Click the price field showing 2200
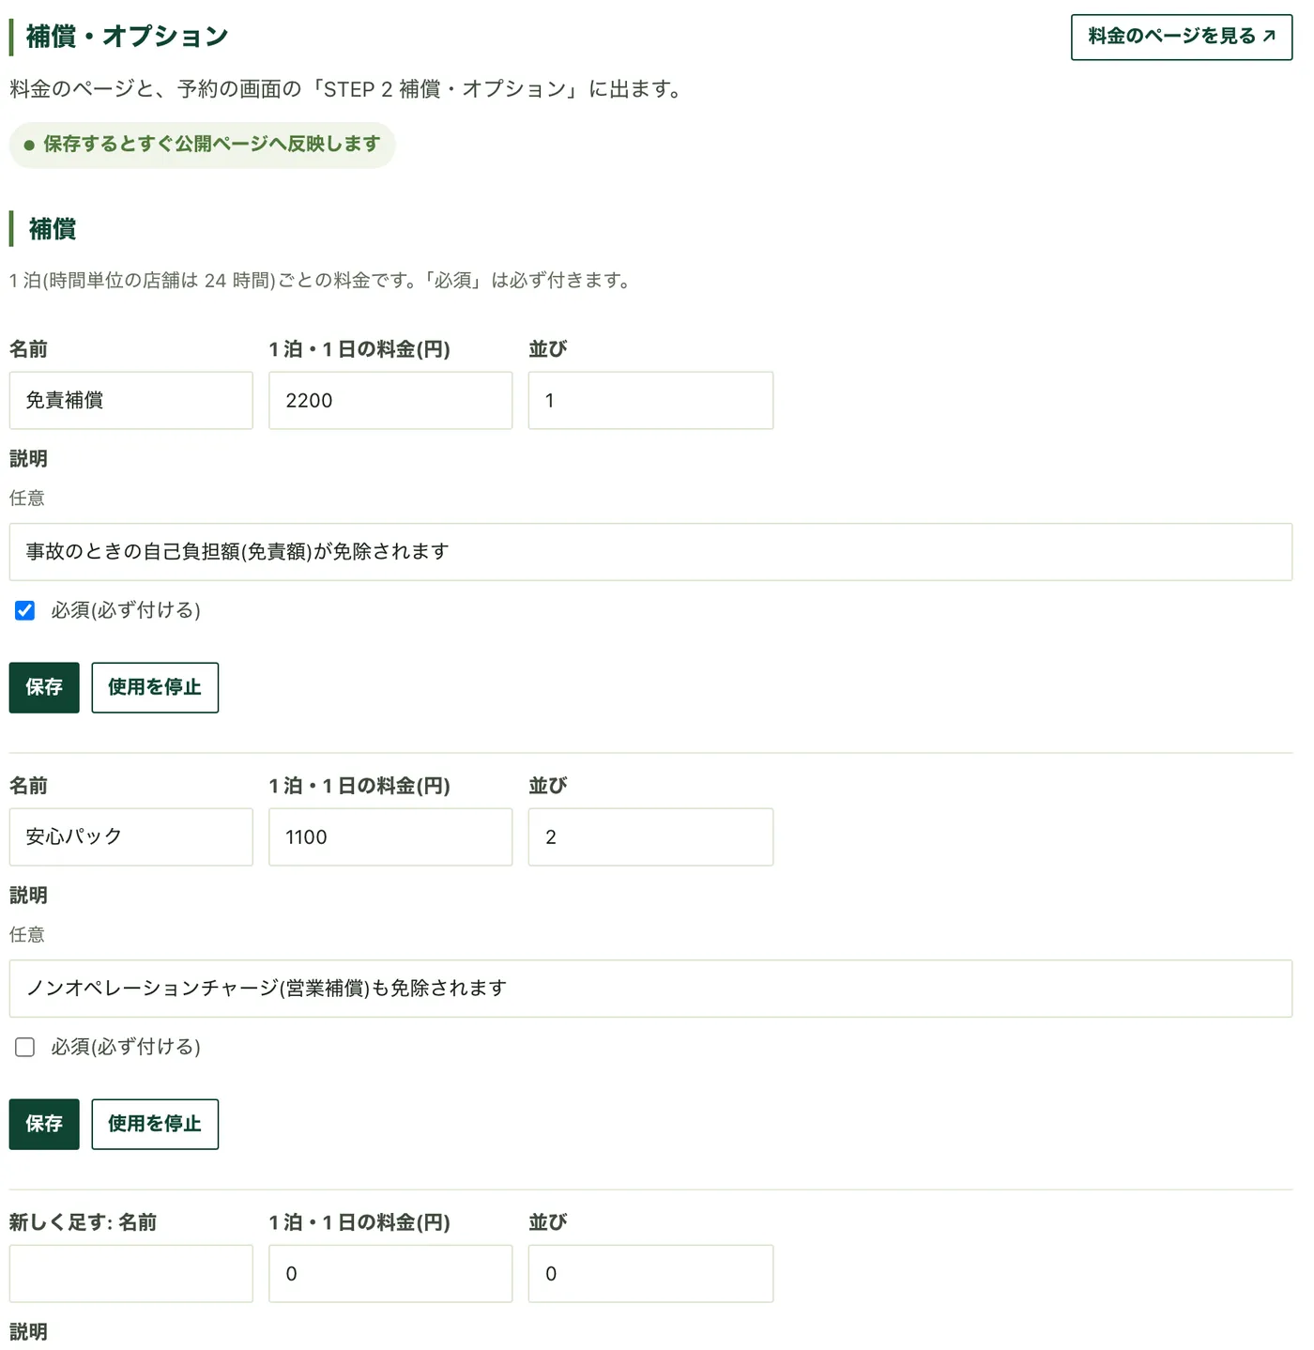Viewport: 1314px width, 1350px height. 390,400
